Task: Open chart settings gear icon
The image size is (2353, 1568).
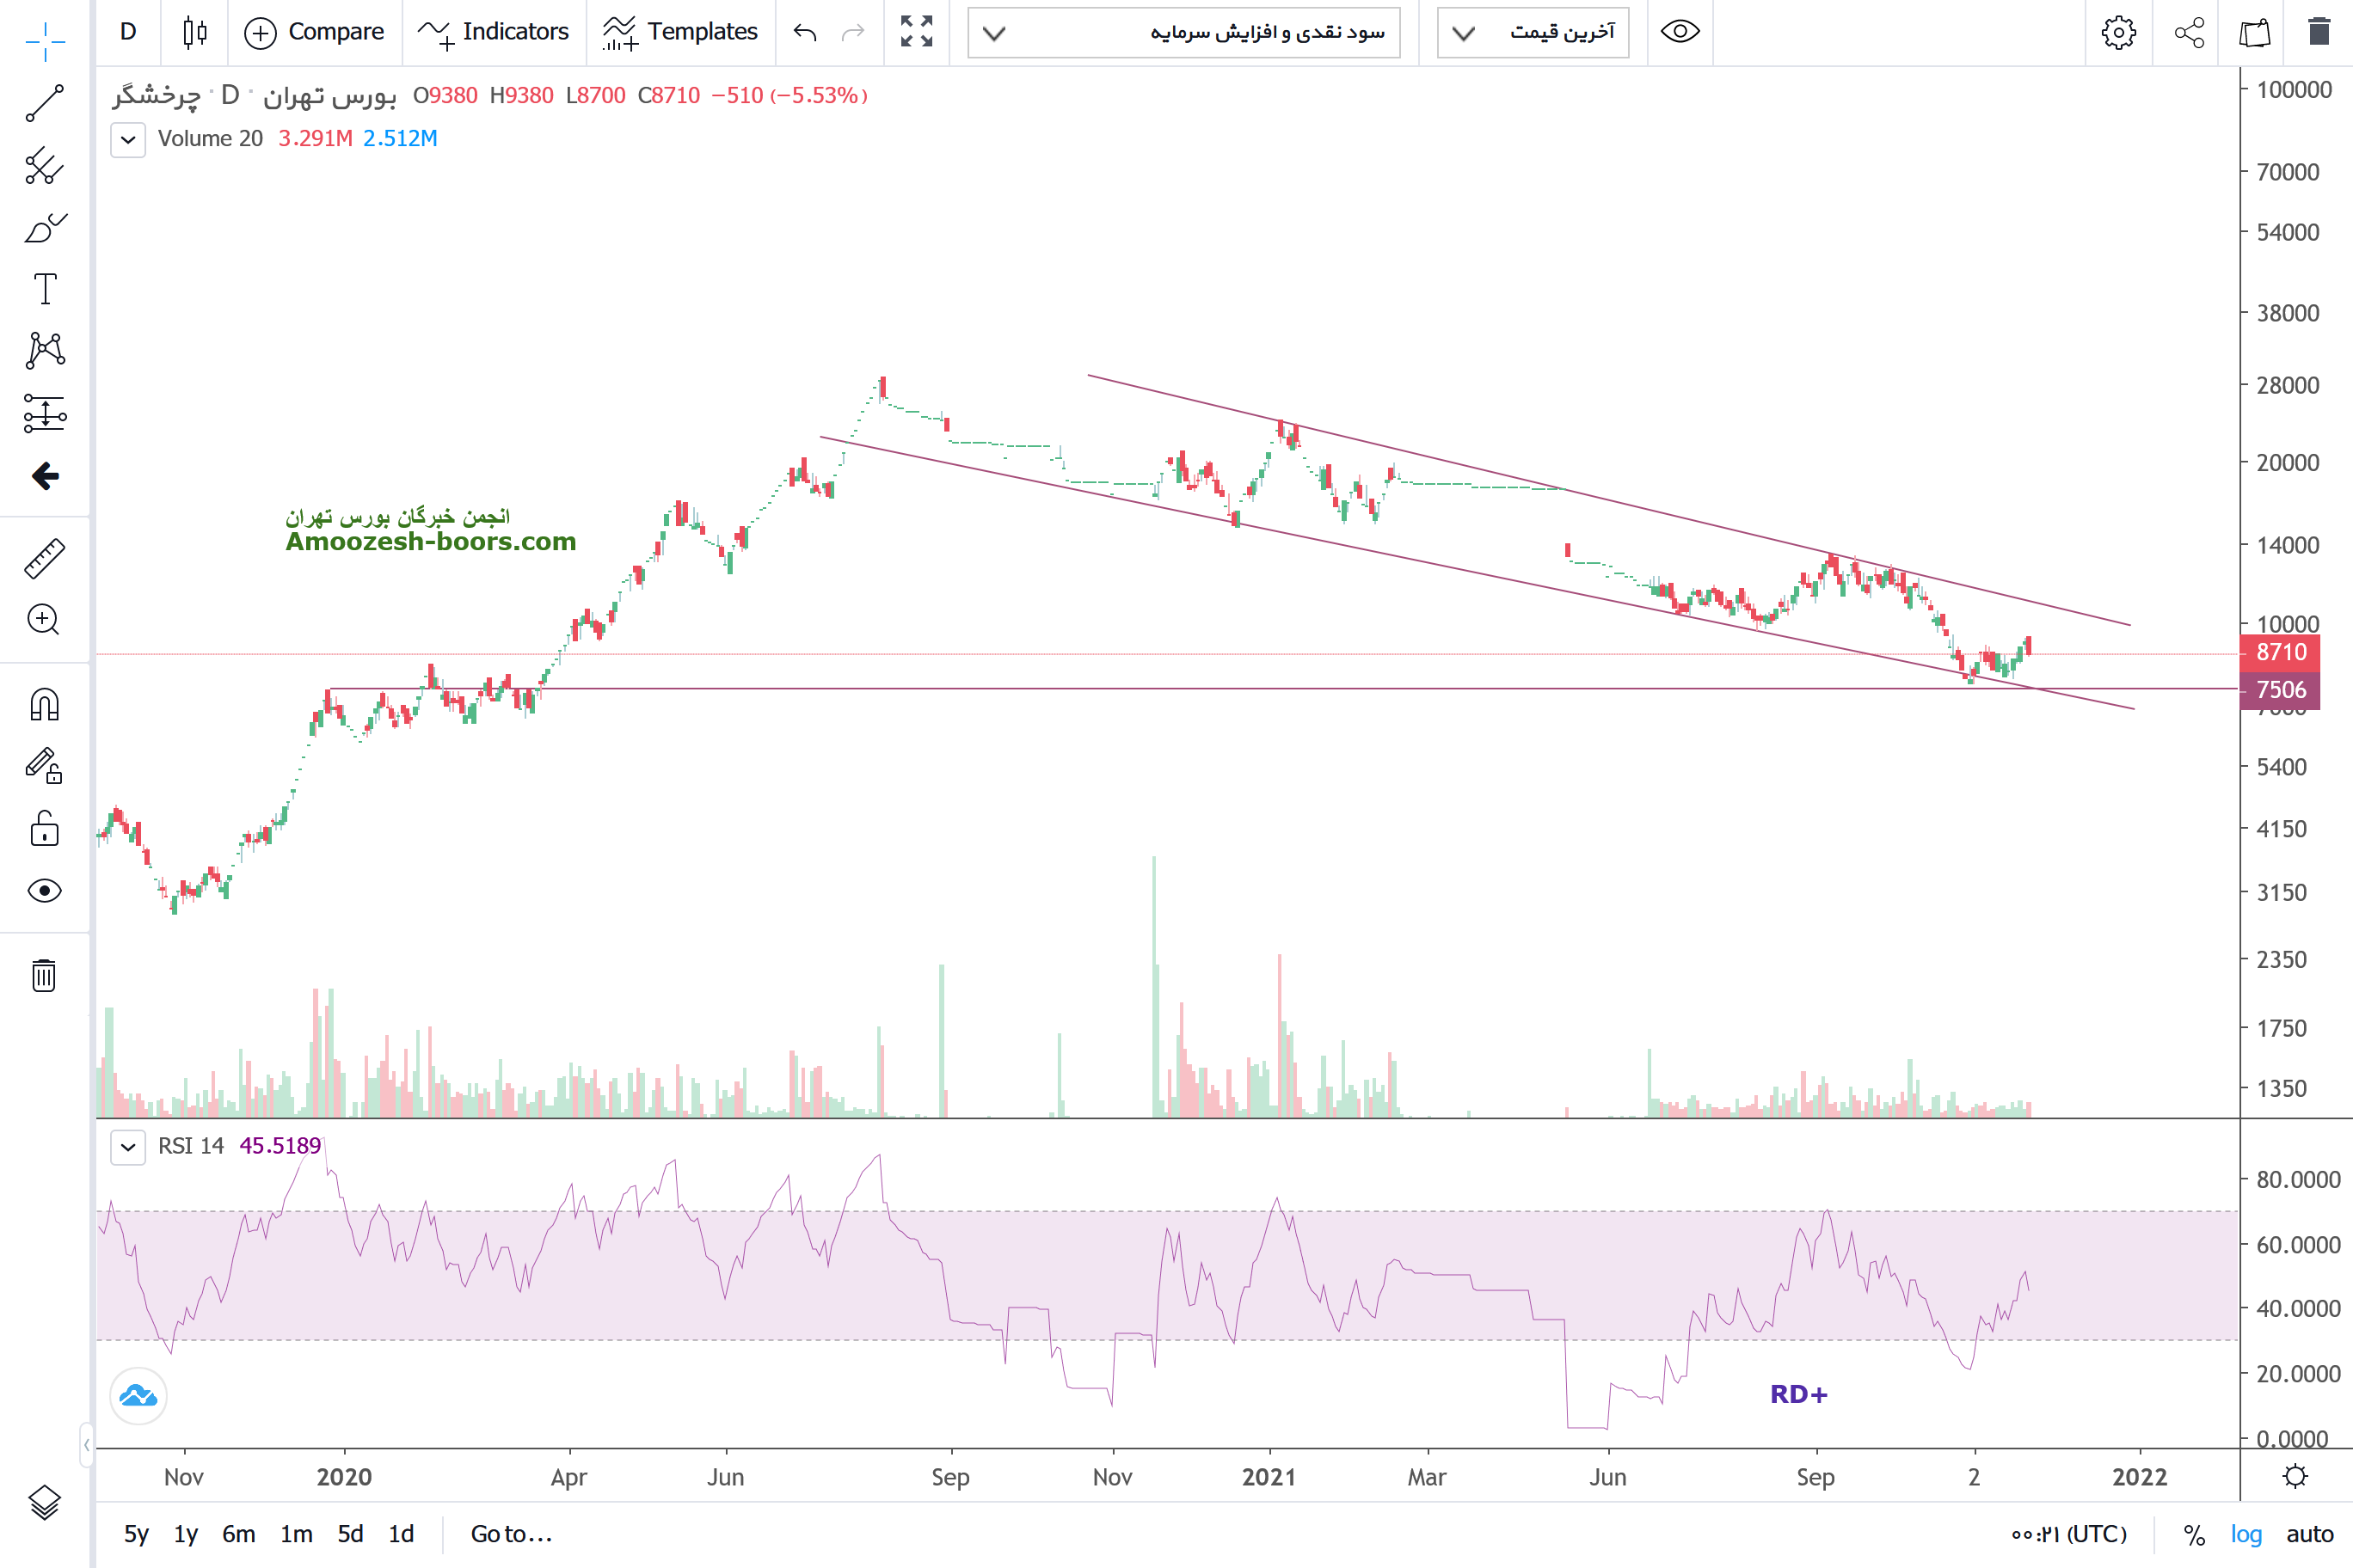Action: pos(2116,33)
